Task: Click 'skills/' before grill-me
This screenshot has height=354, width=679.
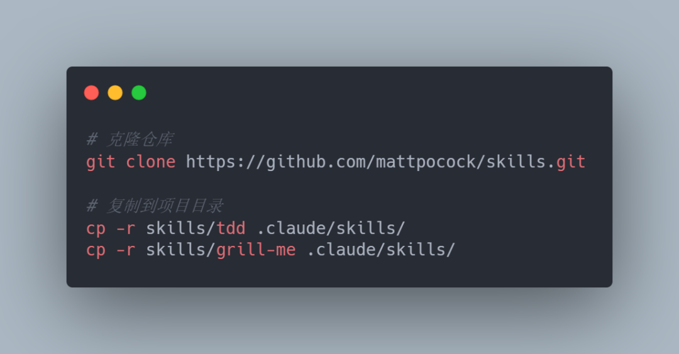Action: 180,250
